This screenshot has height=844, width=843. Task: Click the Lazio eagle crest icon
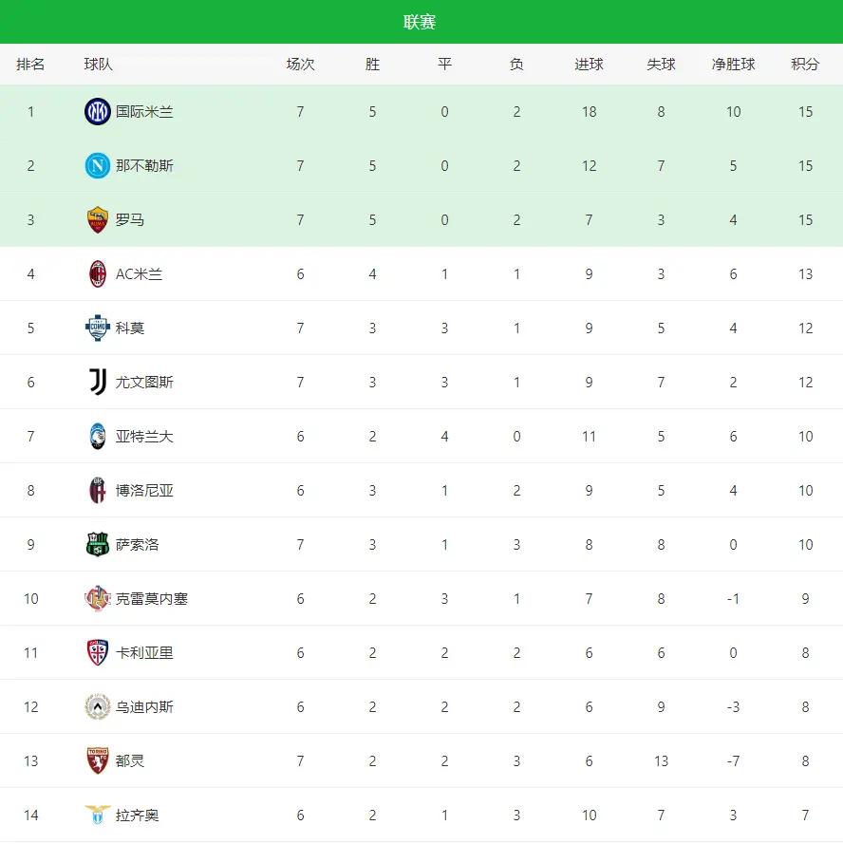click(98, 816)
